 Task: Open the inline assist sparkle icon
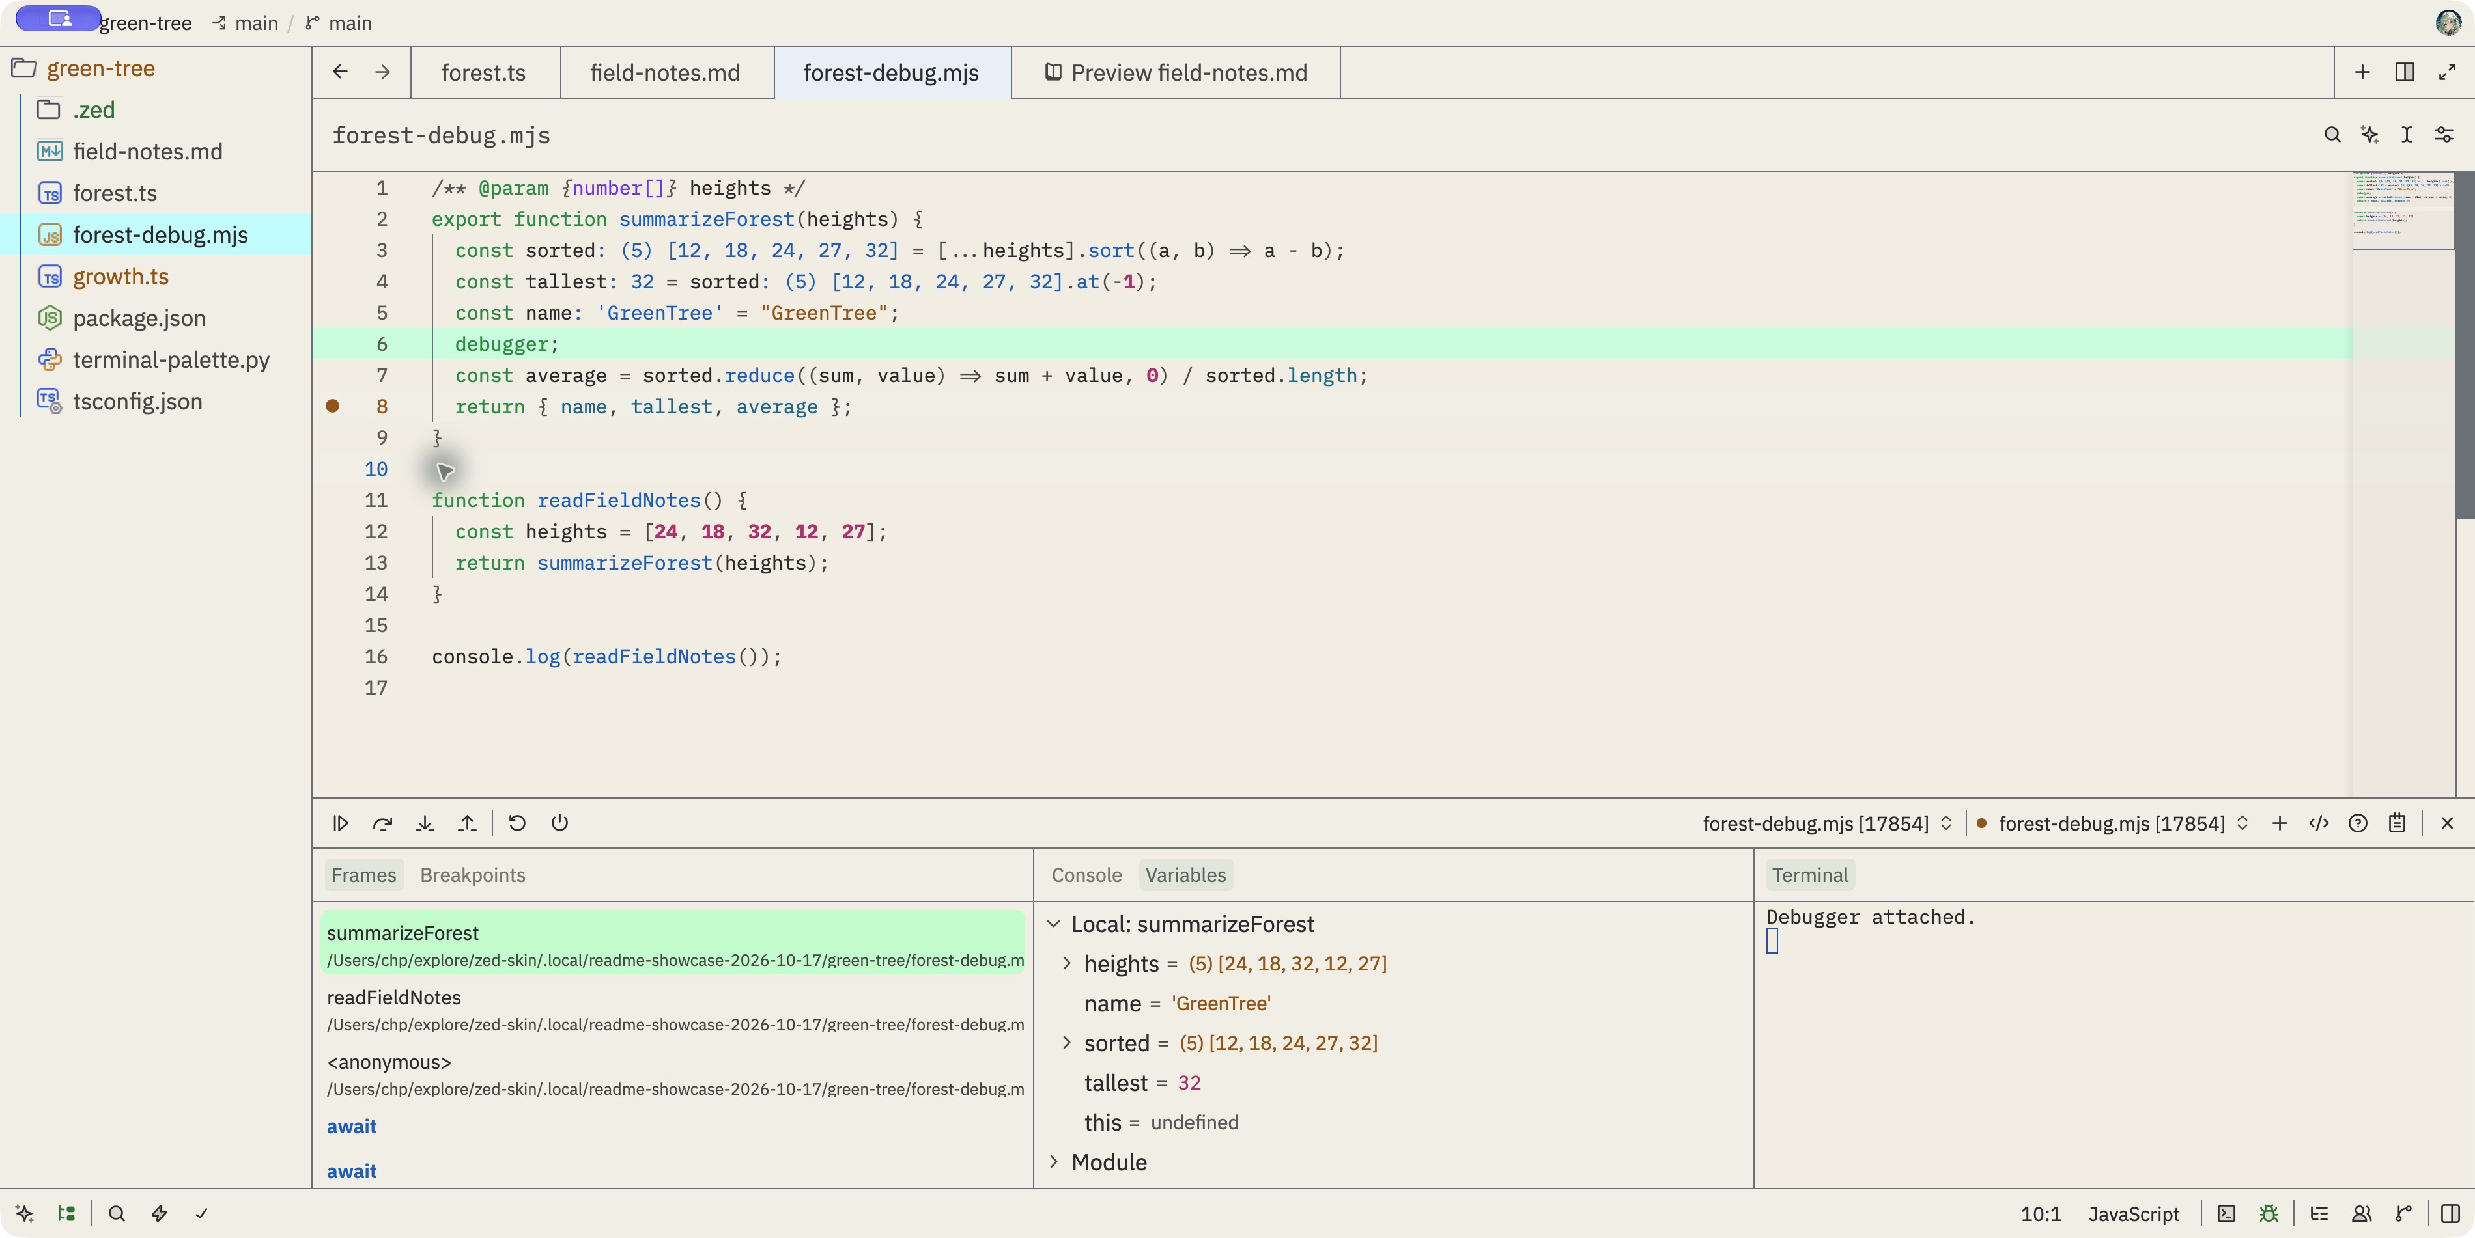[2369, 135]
